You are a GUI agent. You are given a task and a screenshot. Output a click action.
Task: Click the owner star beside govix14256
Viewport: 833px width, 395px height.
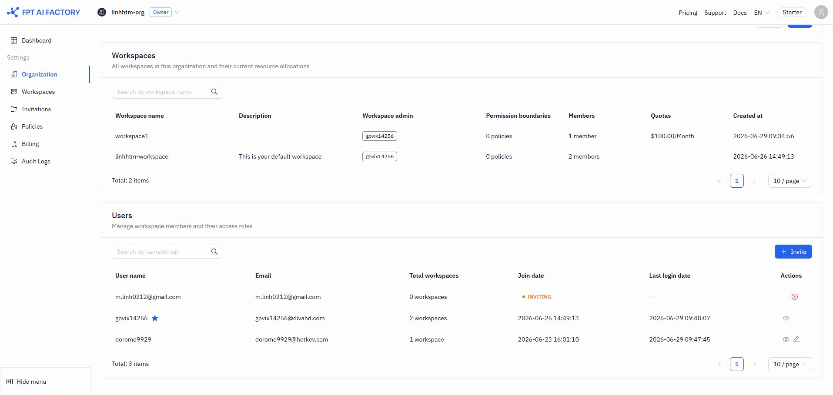tap(155, 318)
